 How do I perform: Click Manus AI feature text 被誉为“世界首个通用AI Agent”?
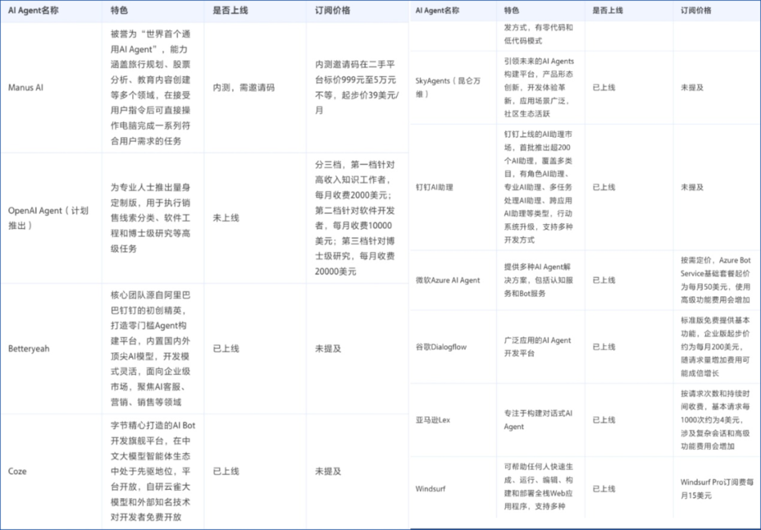click(x=151, y=87)
